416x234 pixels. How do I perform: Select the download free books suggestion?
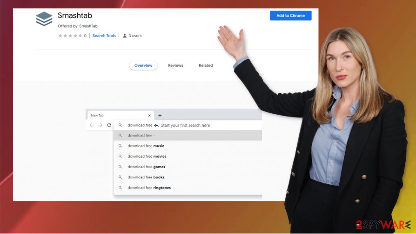click(188, 177)
